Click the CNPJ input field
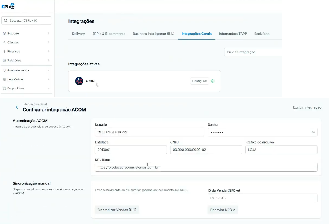The height and width of the screenshot is (224, 329). tap(206, 150)
